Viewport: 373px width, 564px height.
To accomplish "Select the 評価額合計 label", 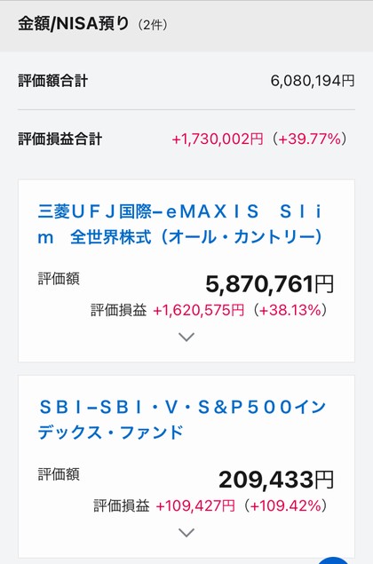I will (x=53, y=81).
